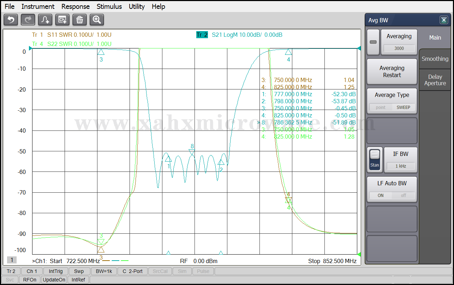Click the BW=1k status button
The image size is (454, 285).
[104, 271]
